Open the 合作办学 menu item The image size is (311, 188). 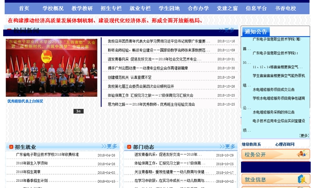(198, 8)
